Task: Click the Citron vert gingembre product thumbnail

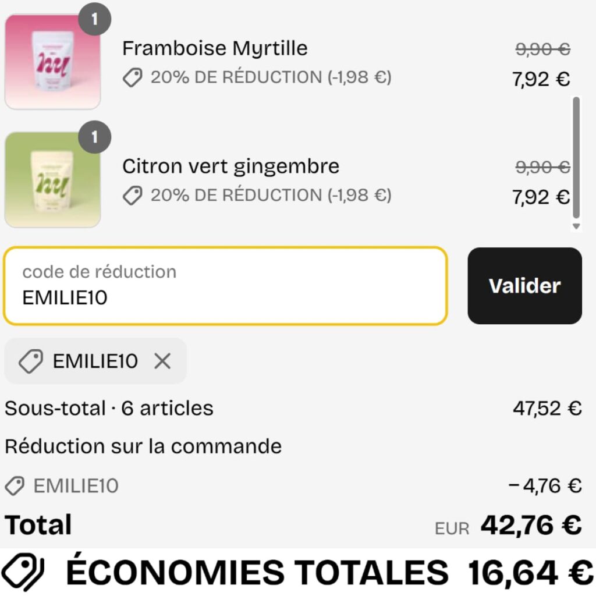Action: [x=52, y=179]
